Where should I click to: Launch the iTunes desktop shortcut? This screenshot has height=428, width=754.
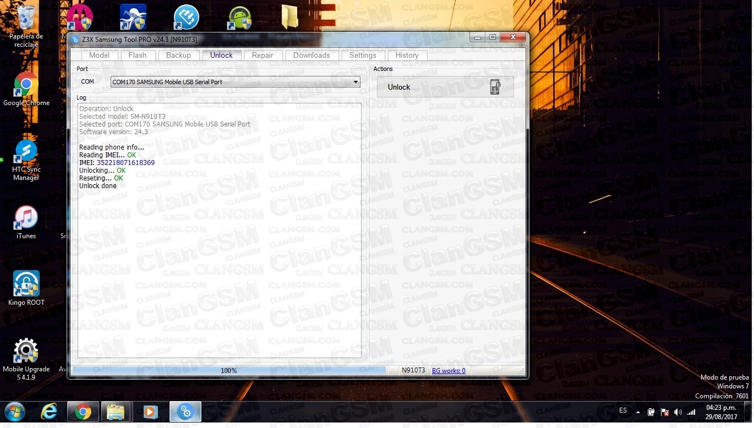[x=26, y=223]
